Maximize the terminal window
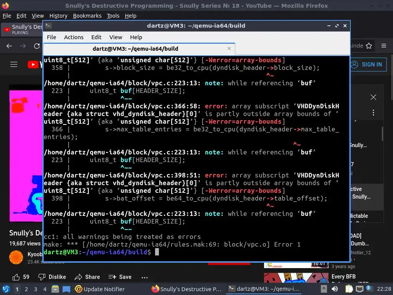 (337, 26)
